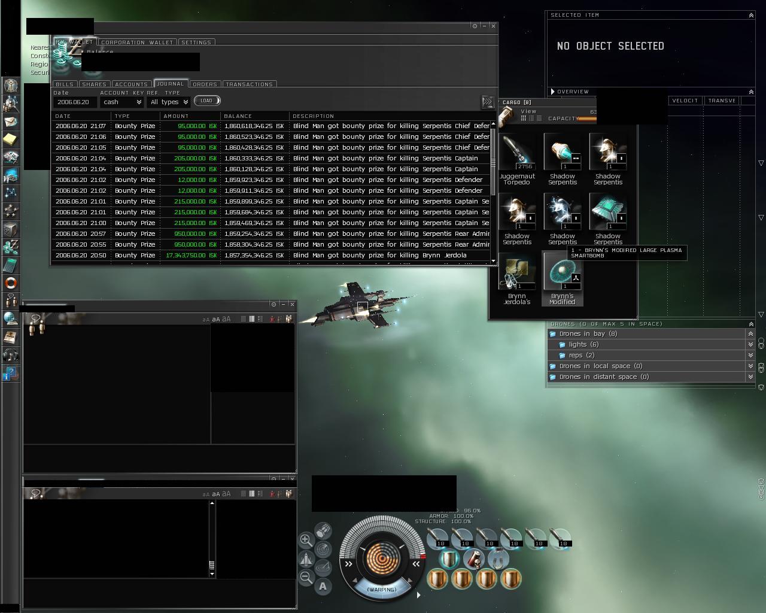Screen dimensions: 766x613
Task: Set upper chat to smallest font size
Action: pos(206,320)
